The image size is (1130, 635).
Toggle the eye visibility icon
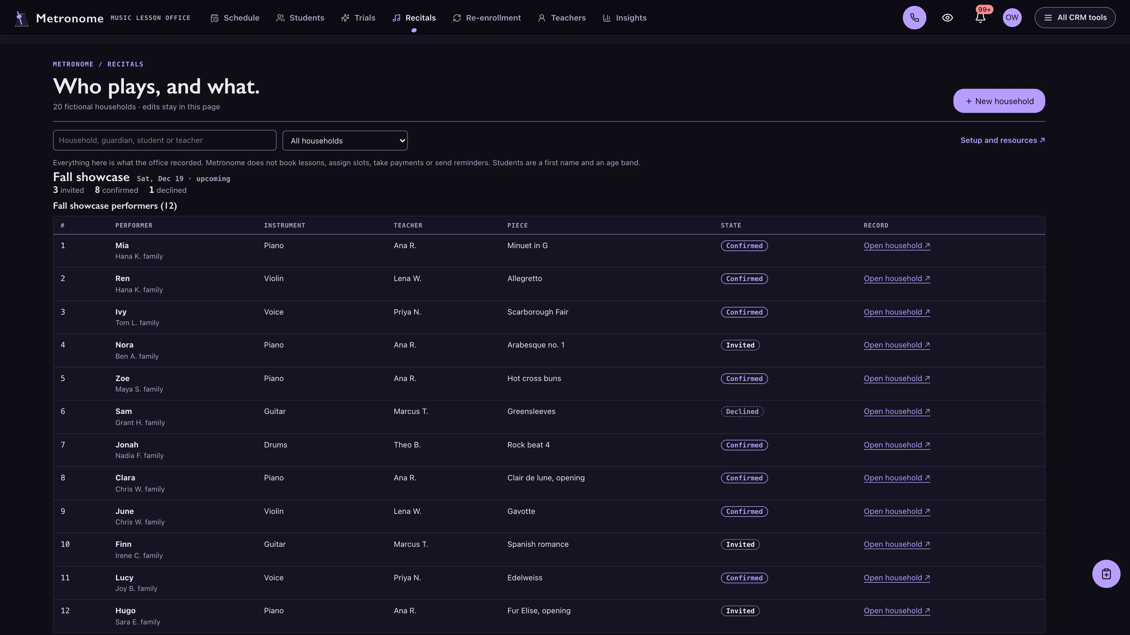[x=947, y=18]
